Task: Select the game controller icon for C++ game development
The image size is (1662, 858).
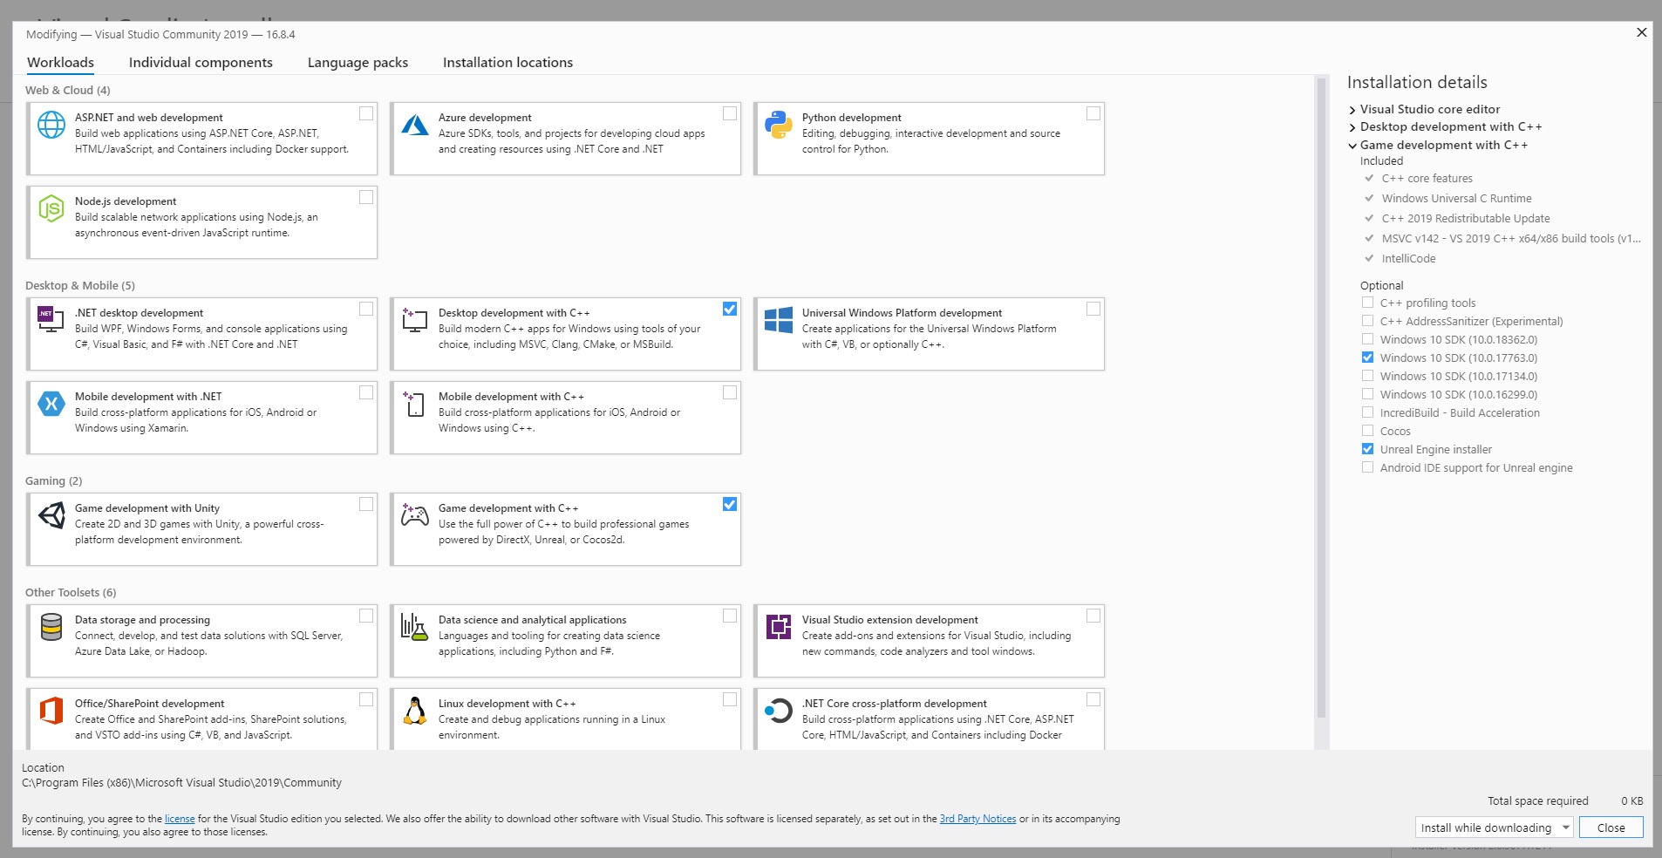Action: 415,515
